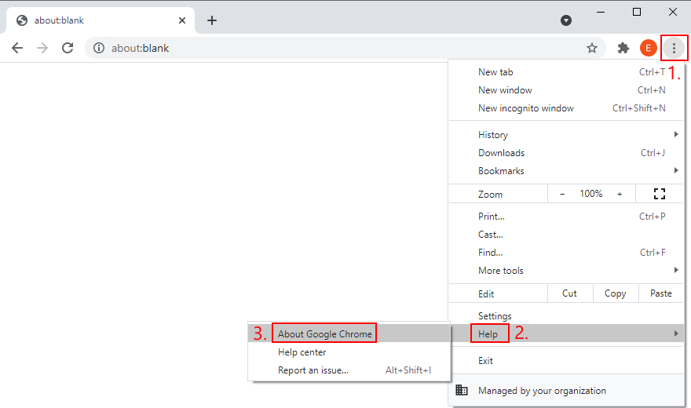The width and height of the screenshot is (691, 408).
Task: Click the back navigation arrow
Action: point(17,48)
